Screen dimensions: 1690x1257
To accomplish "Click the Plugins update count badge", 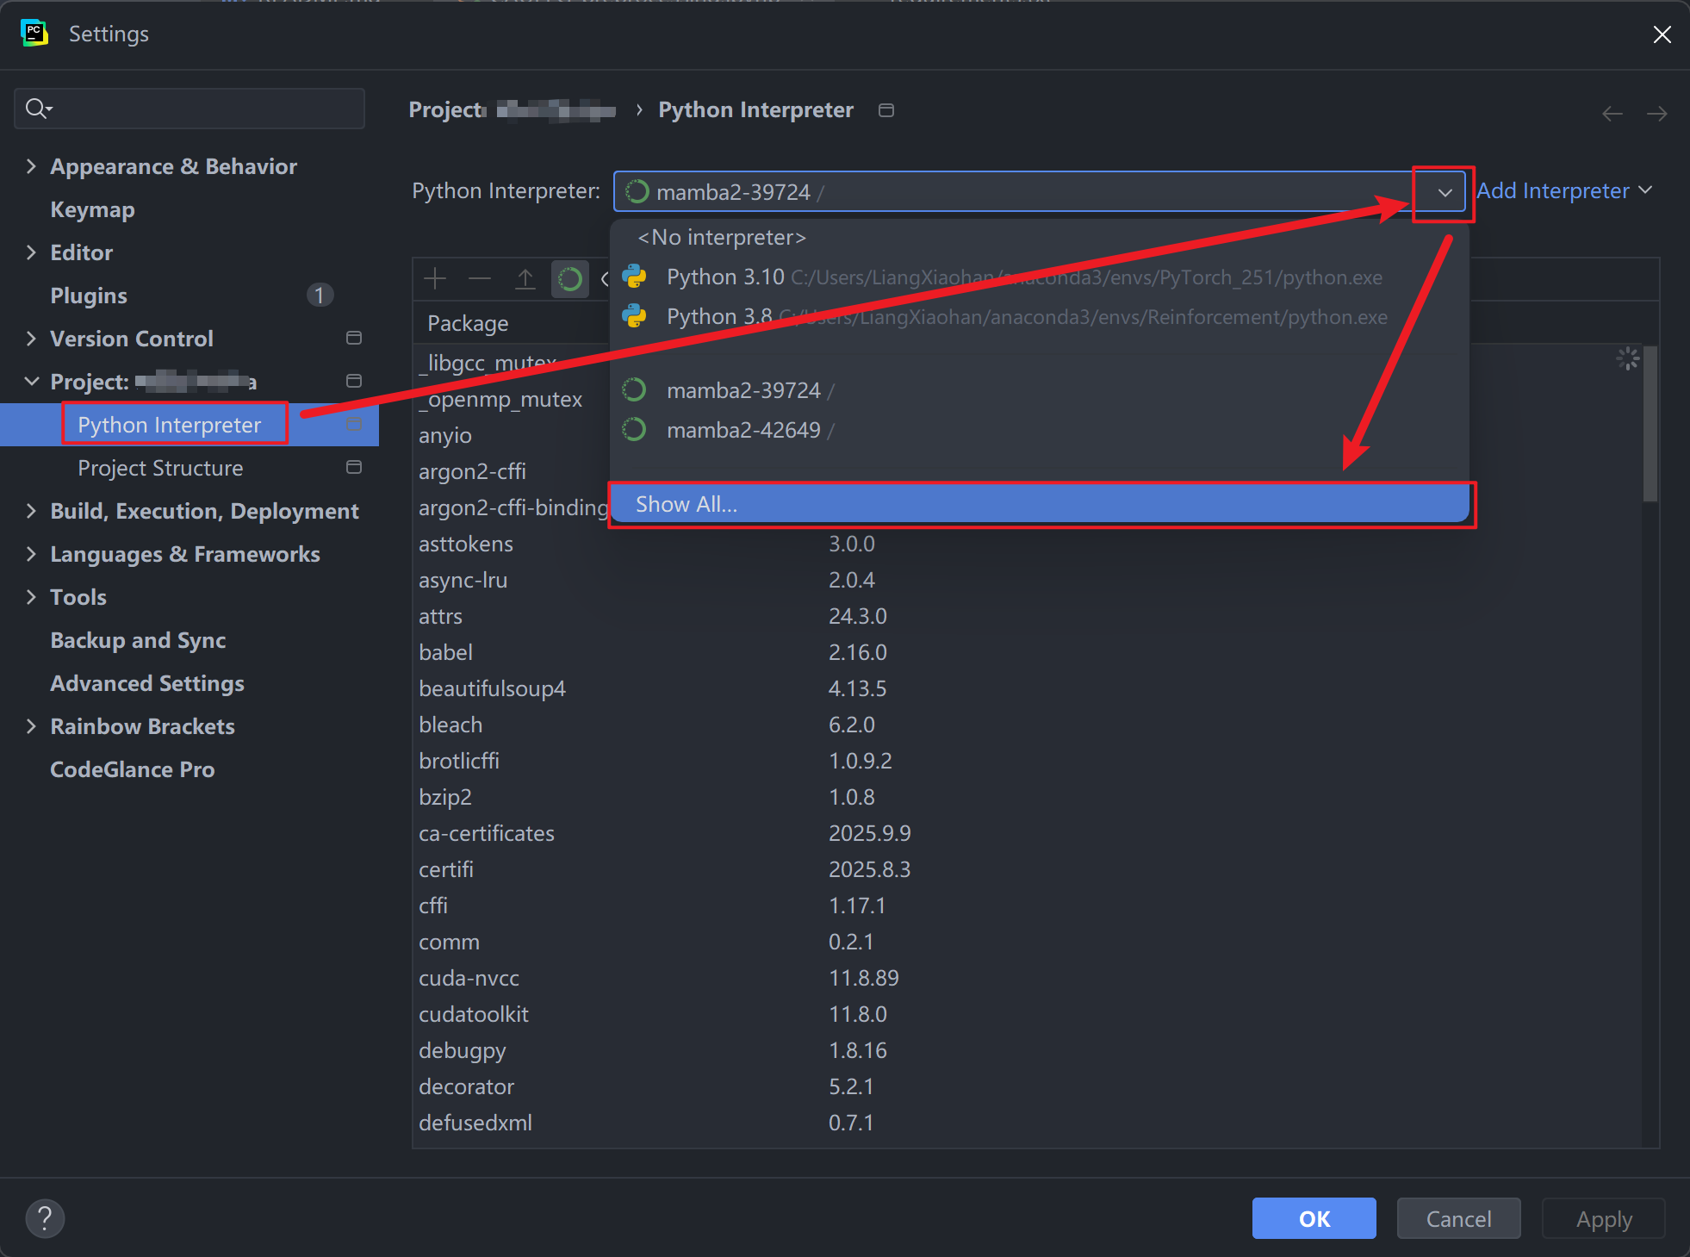I will [x=319, y=296].
